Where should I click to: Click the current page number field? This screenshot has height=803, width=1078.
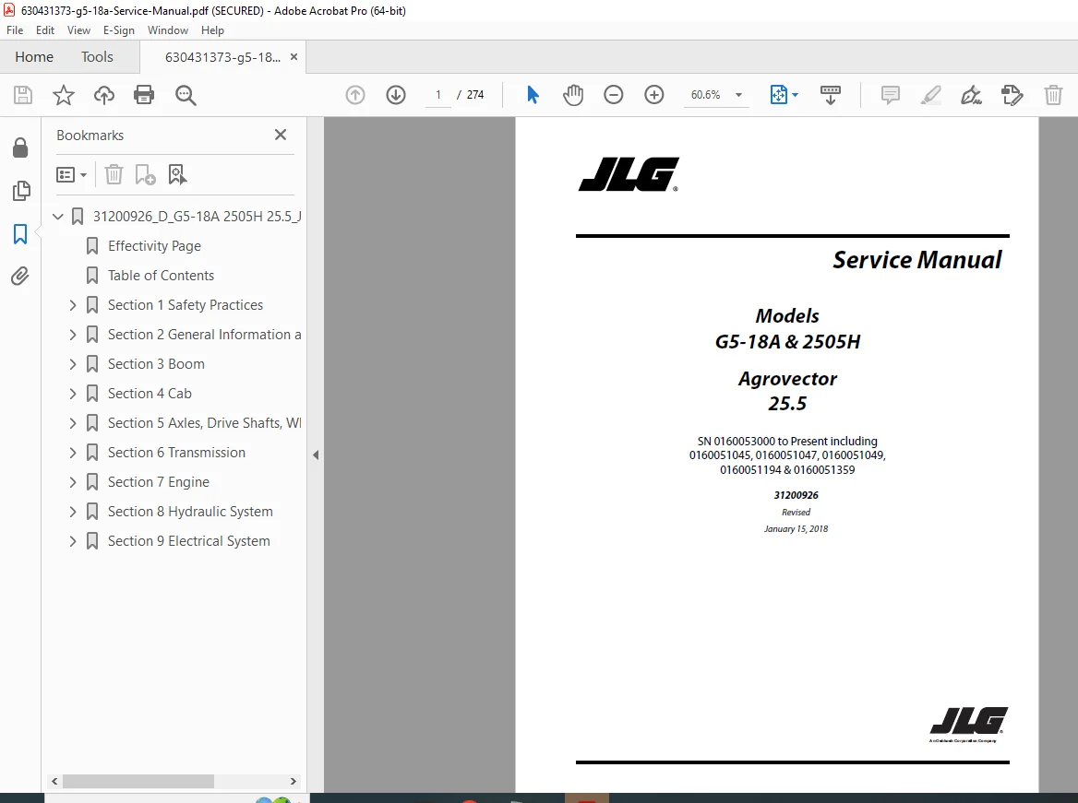tap(437, 95)
